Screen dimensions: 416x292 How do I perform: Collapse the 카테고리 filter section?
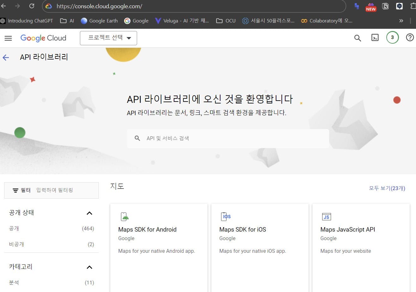pos(89,267)
